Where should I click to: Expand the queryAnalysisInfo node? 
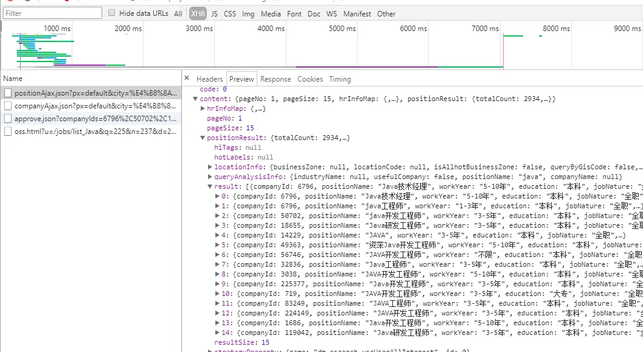pyautogui.click(x=210, y=177)
